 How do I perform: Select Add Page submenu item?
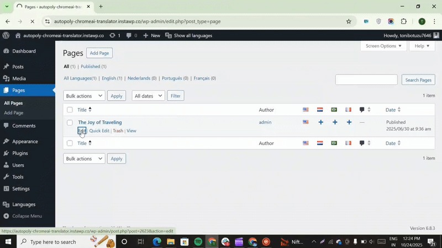(x=13, y=112)
